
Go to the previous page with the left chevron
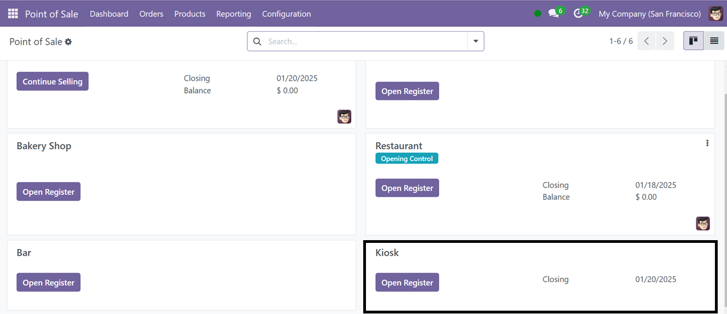[647, 41]
